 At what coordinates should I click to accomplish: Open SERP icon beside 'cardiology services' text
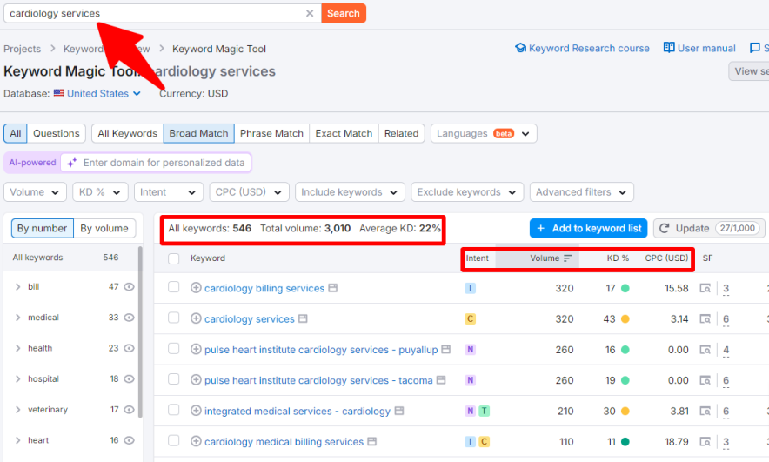click(x=303, y=318)
